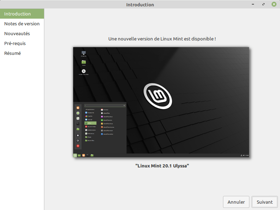Open the Résumé sidebar entry
The image size is (280, 210).
pos(12,53)
